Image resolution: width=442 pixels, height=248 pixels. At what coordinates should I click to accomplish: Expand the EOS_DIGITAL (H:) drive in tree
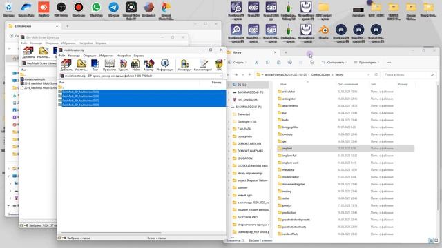pyautogui.click(x=229, y=99)
